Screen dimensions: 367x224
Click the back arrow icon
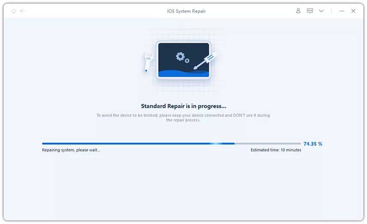22,11
